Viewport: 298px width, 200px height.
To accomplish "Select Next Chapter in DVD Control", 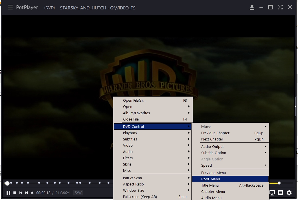I will (230, 139).
